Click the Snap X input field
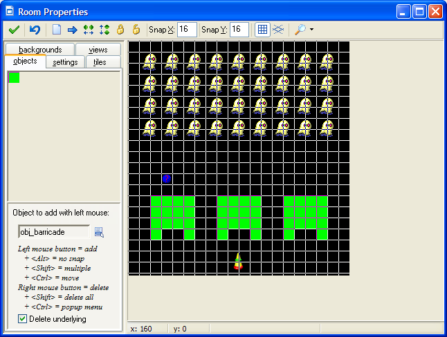The height and width of the screenshot is (337, 447). [187, 30]
